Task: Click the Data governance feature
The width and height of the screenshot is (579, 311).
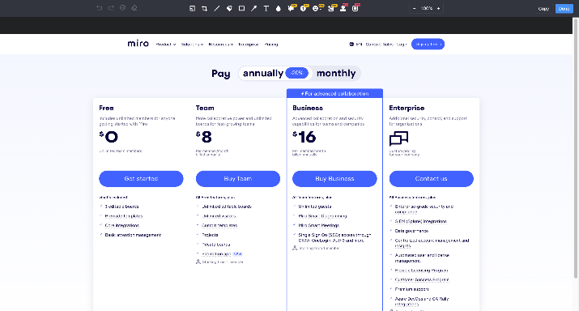Action: (x=411, y=231)
